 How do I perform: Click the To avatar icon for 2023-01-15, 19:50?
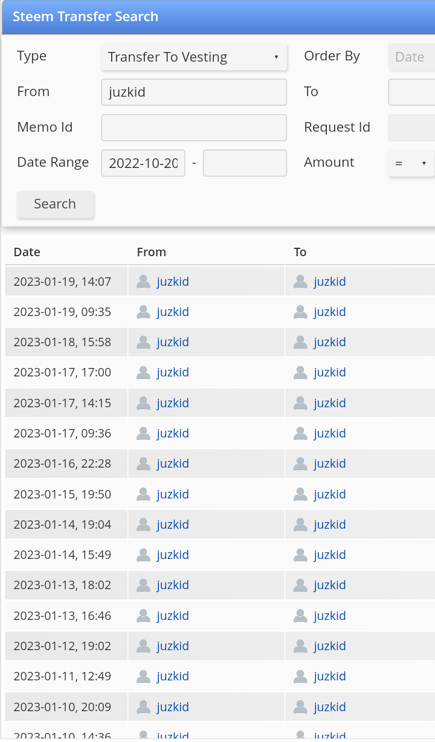[x=300, y=494]
